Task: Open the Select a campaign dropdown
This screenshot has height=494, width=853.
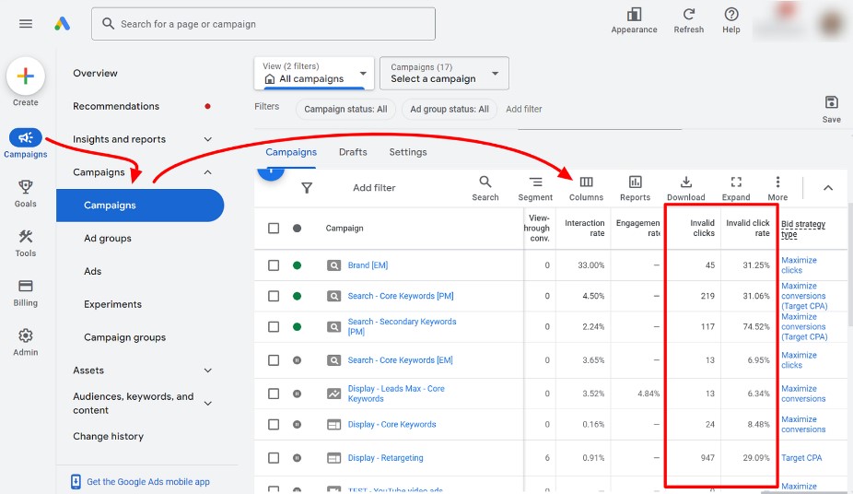Action: click(444, 73)
